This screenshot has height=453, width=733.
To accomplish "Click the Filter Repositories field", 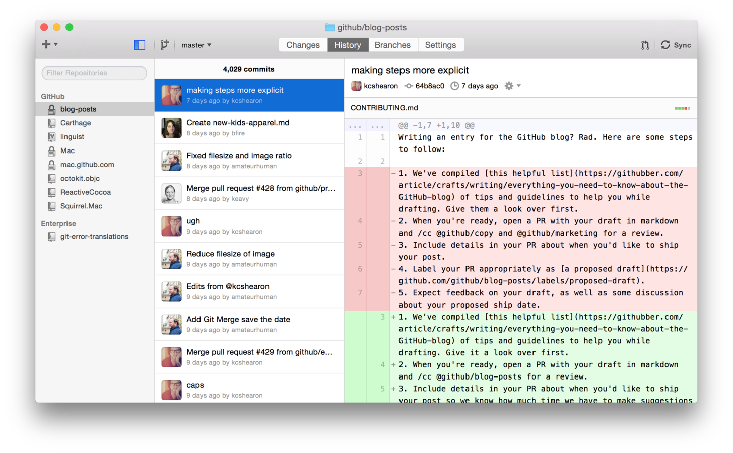I will click(94, 73).
